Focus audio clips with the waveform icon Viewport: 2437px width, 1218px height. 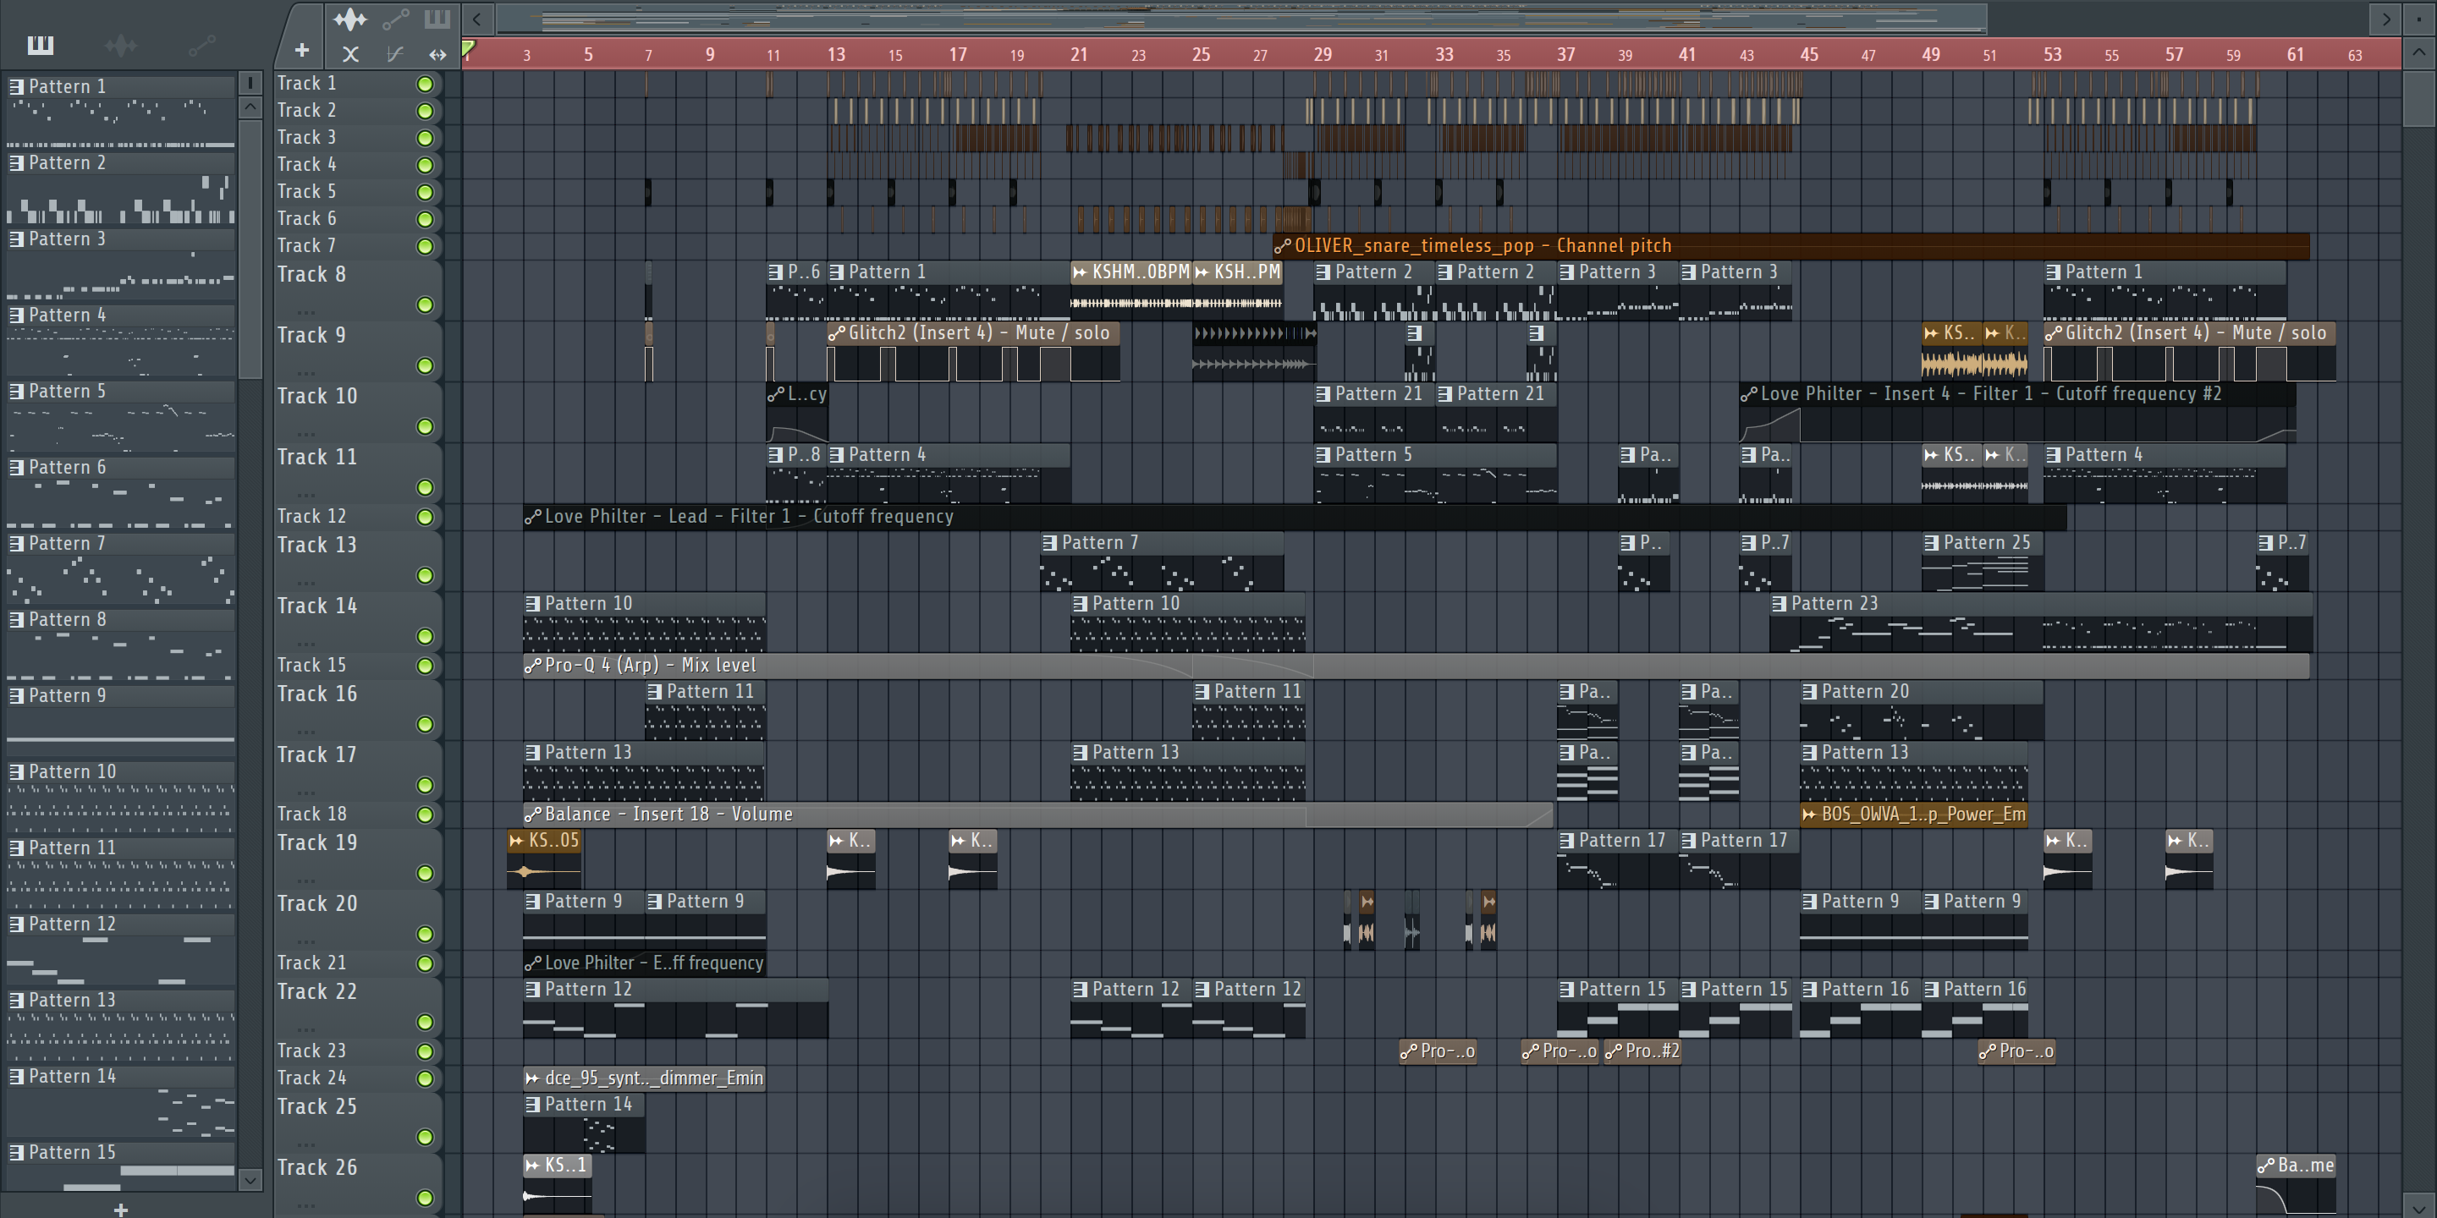click(x=350, y=18)
